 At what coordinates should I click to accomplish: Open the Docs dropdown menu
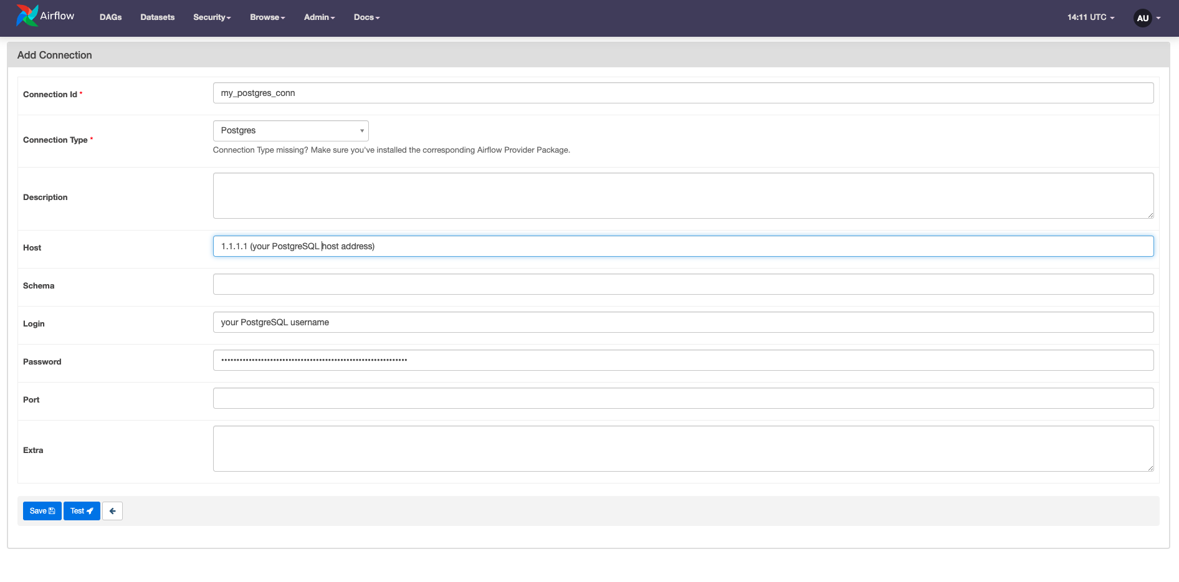click(366, 17)
